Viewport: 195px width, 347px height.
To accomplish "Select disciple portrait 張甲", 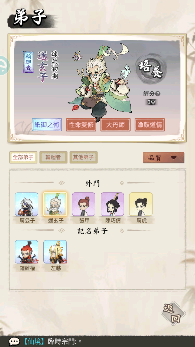I will click(x=84, y=204).
